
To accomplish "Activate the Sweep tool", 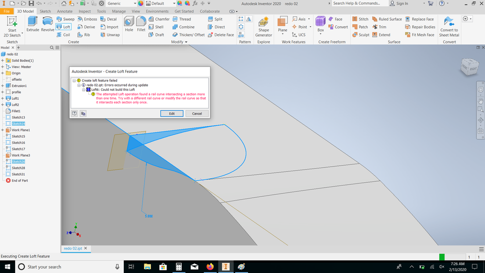I will click(66, 19).
